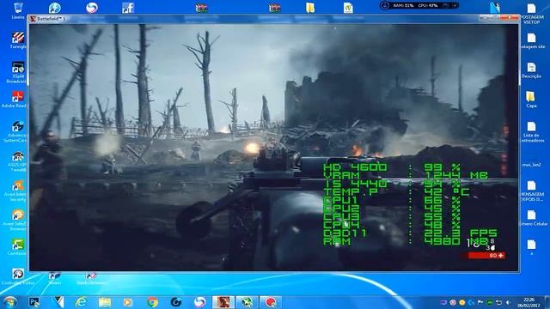
Task: Open the Avast SafeZone Browser shortcut
Action: (x=17, y=221)
